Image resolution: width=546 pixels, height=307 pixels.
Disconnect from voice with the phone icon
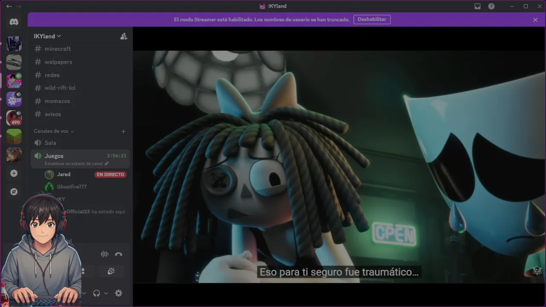(x=119, y=254)
